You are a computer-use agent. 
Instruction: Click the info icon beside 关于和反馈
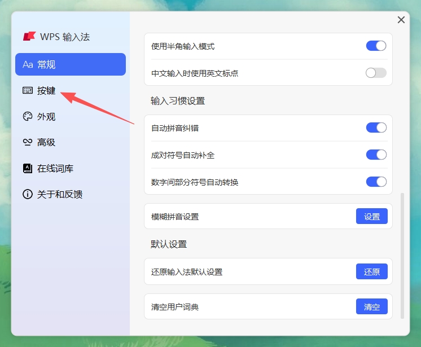pos(28,194)
